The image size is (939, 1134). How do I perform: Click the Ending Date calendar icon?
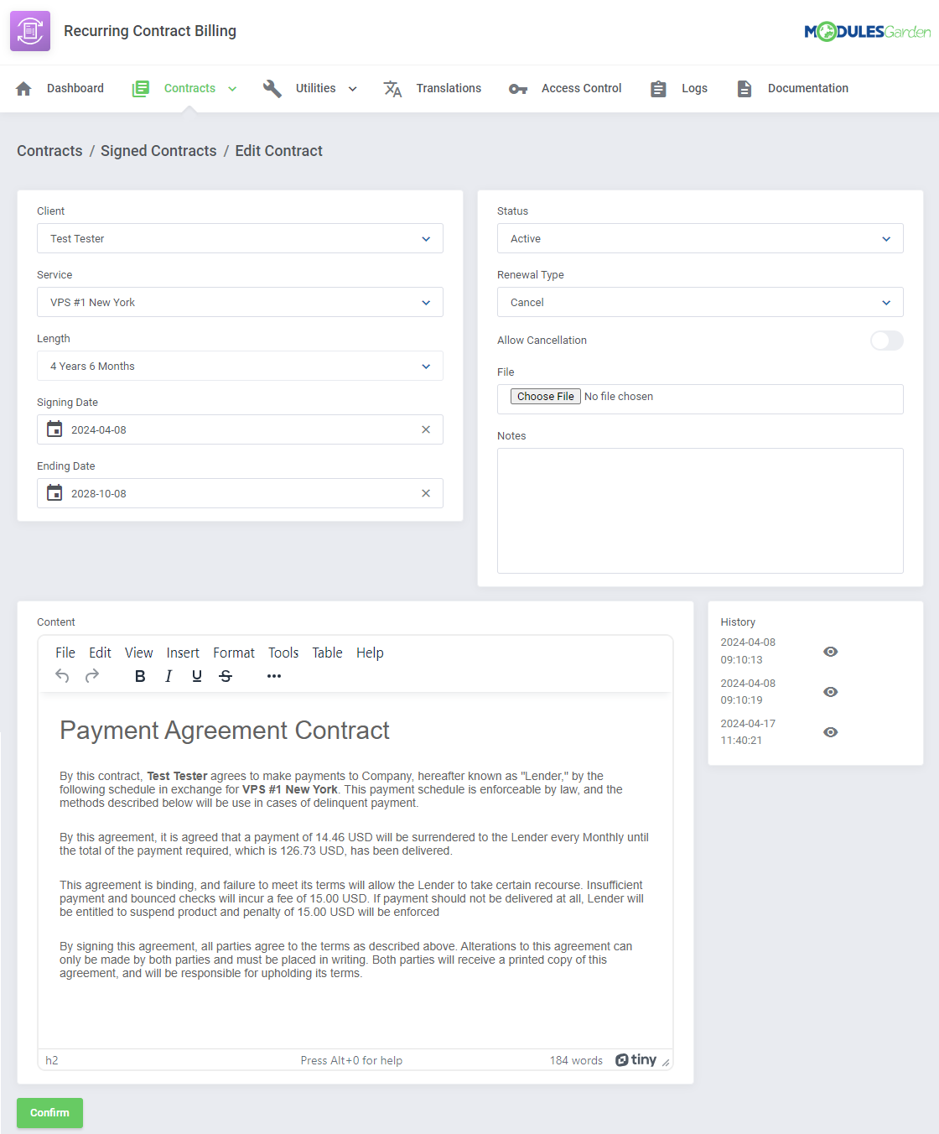[54, 493]
